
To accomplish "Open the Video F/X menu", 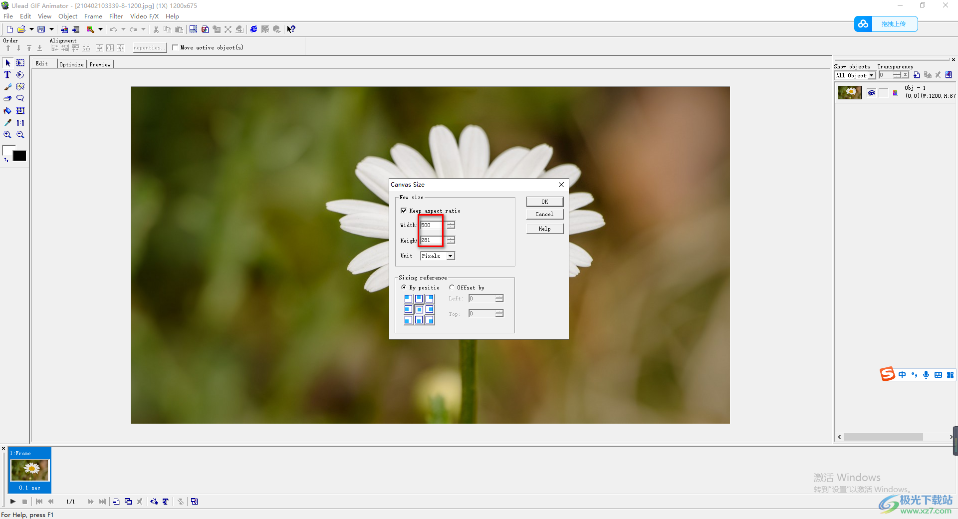I will click(144, 16).
